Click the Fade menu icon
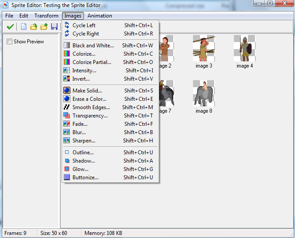This screenshot has width=295, height=238. coord(66,124)
